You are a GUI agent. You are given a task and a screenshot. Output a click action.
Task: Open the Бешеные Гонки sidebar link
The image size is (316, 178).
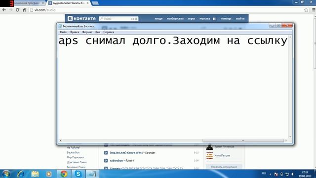(76, 167)
